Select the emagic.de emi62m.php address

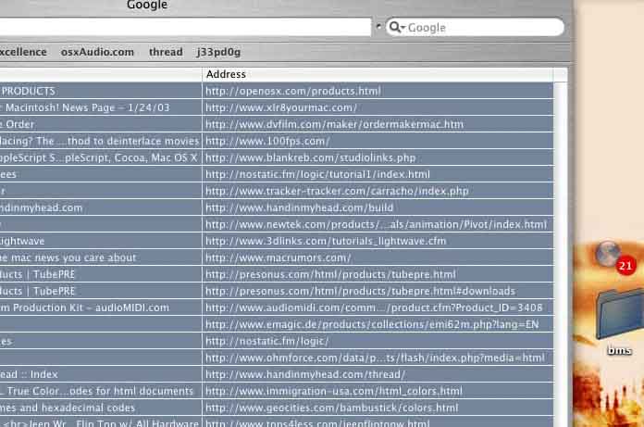tap(372, 324)
